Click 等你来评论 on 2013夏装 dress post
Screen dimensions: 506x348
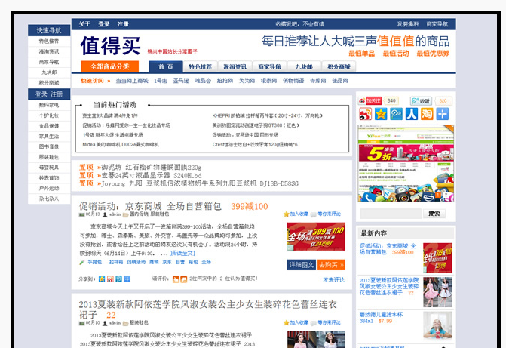click(x=326, y=322)
